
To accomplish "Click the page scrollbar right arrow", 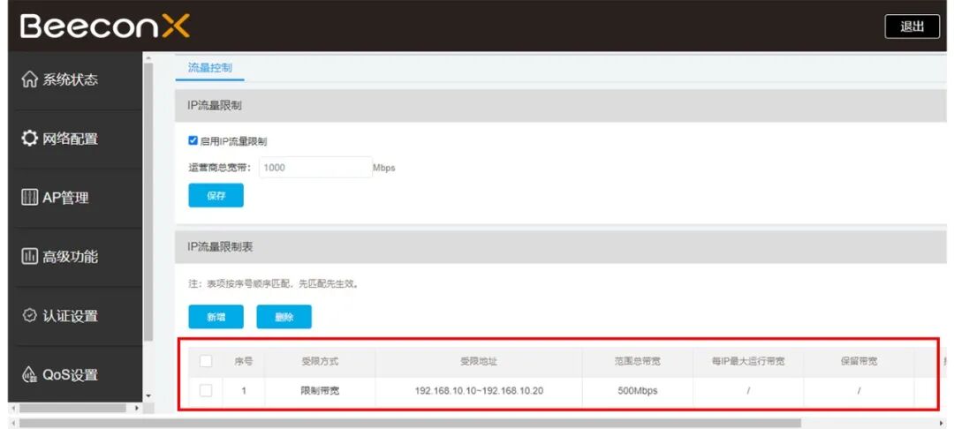I will (x=942, y=422).
